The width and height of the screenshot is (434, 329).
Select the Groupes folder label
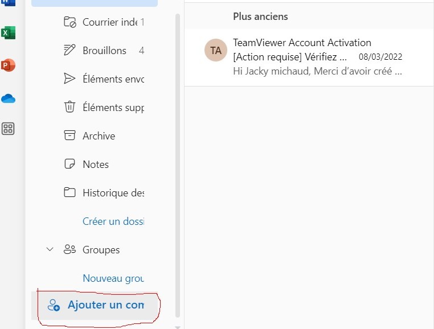coord(101,250)
